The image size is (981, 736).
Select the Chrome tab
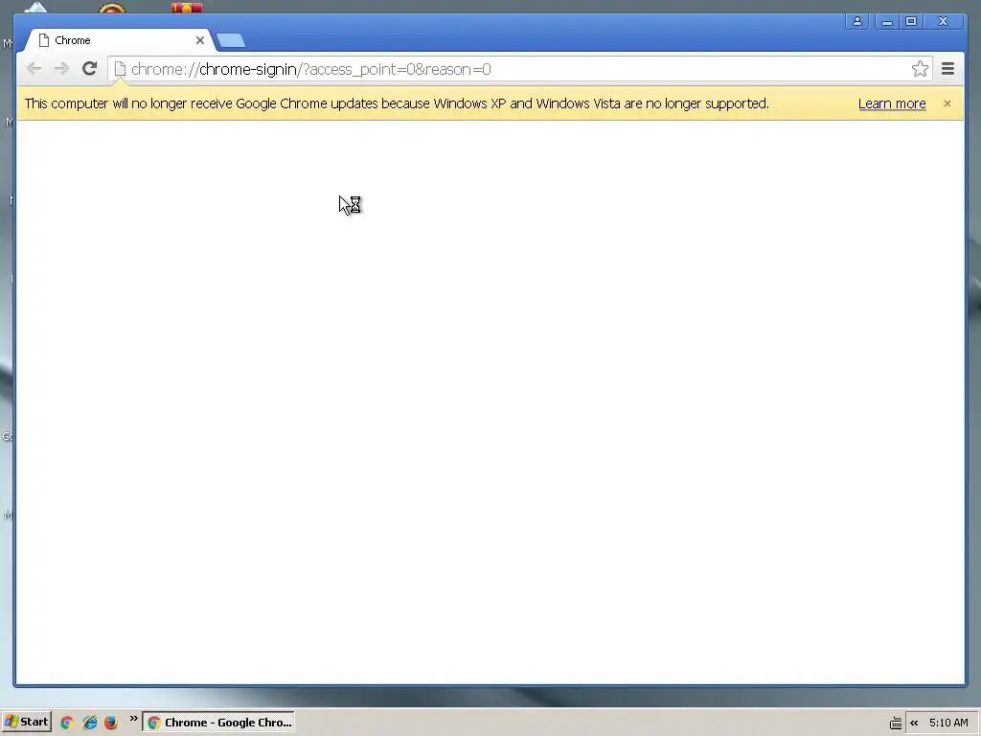pos(119,40)
